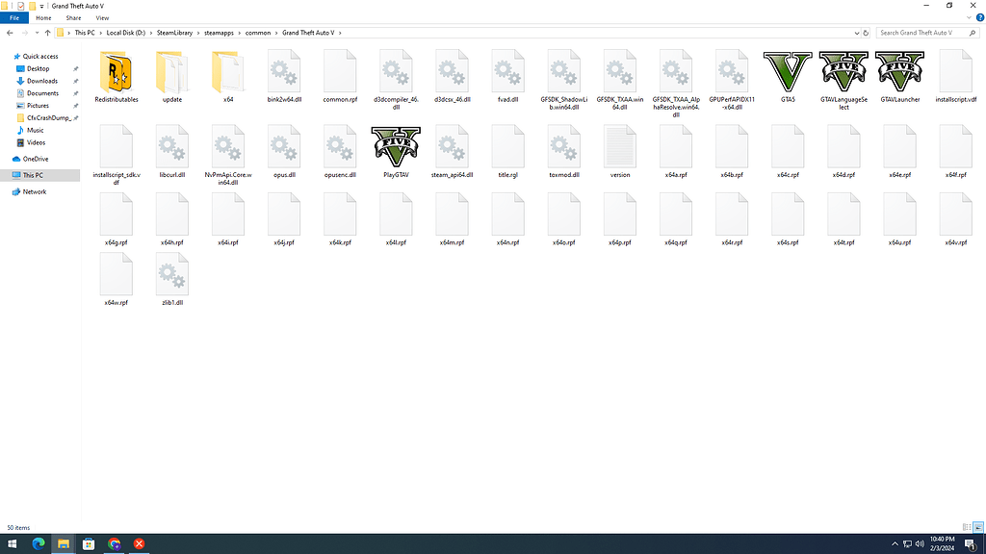Open Chrome from taskbar
This screenshot has width=986, height=554.
coord(114,544)
